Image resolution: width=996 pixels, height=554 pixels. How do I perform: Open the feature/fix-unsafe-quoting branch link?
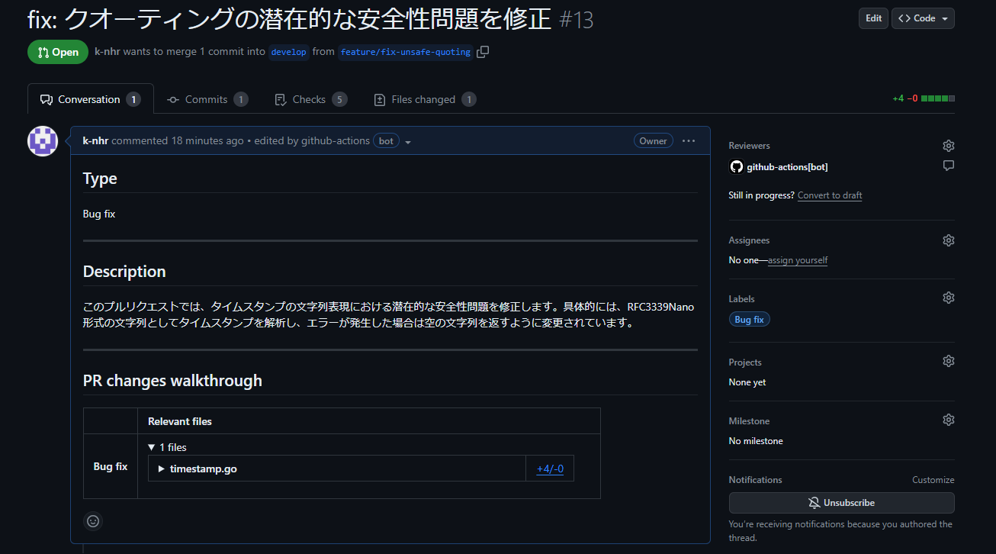click(405, 52)
